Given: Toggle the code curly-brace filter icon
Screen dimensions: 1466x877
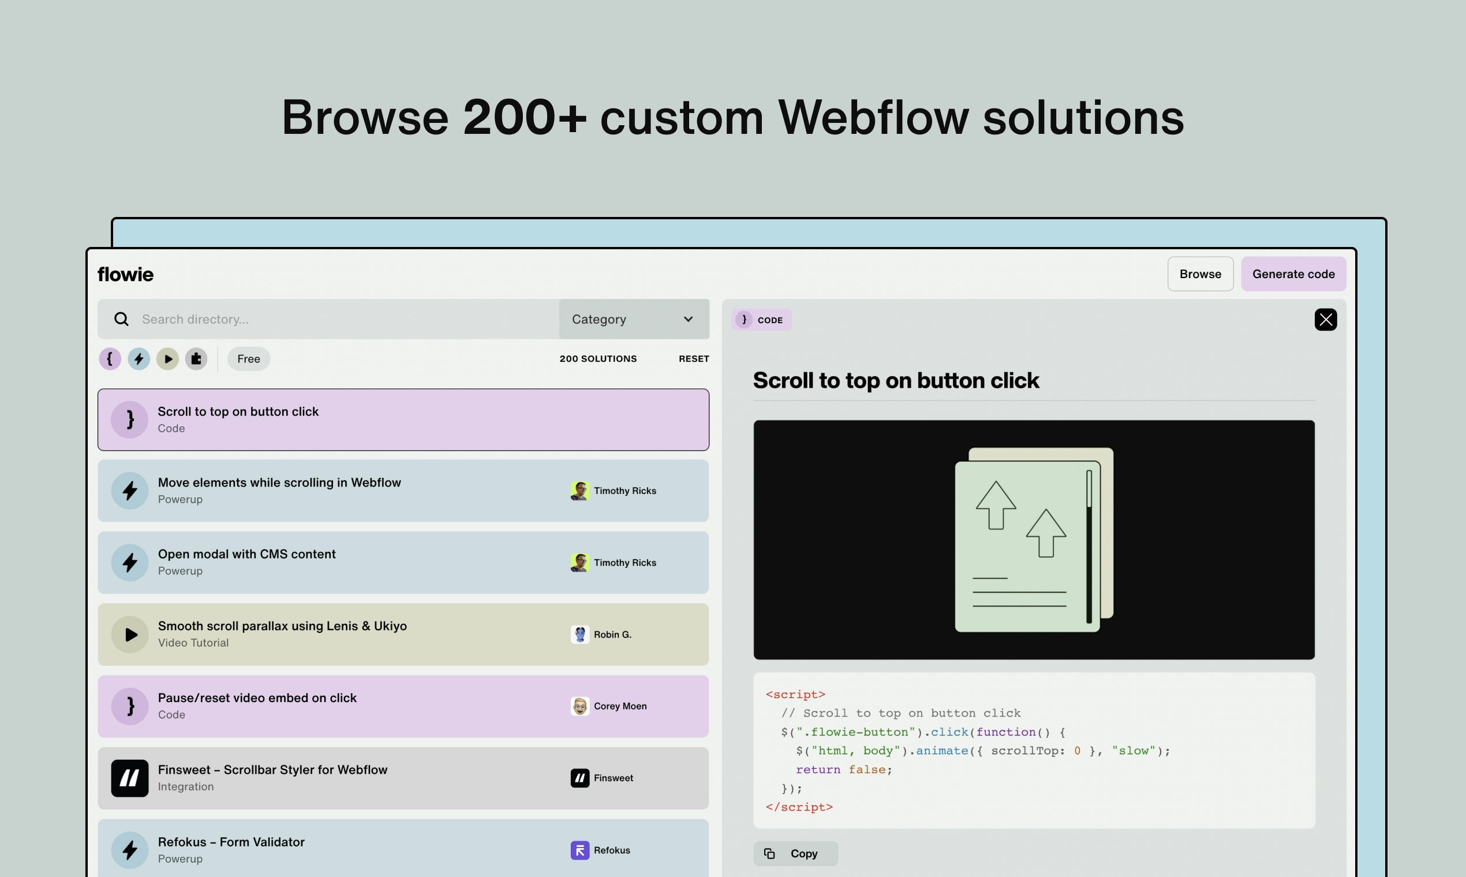Looking at the screenshot, I should click(x=110, y=359).
